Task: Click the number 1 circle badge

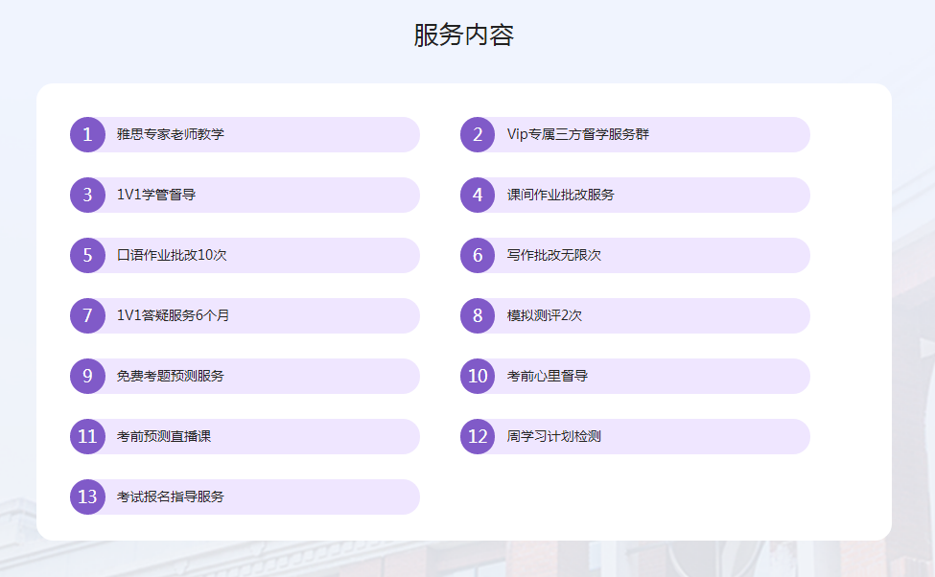Action: pyautogui.click(x=87, y=134)
